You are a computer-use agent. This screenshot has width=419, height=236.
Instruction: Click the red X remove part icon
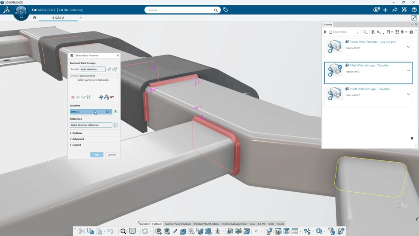point(73,97)
